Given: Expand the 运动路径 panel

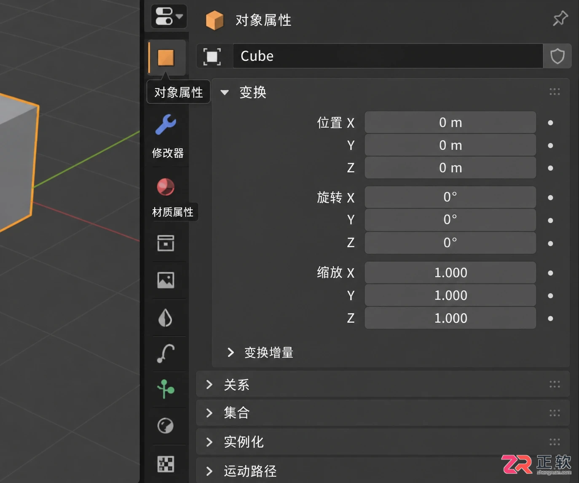Looking at the screenshot, I should (x=209, y=471).
